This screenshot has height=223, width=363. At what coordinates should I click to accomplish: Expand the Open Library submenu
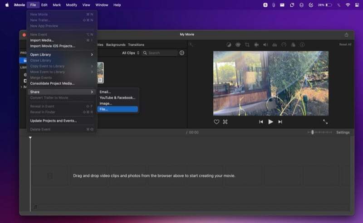tap(61, 54)
